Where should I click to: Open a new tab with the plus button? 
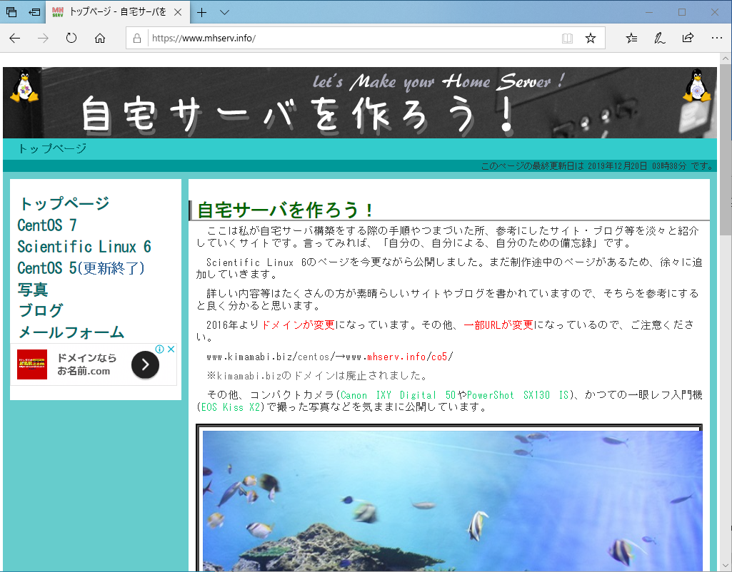coord(204,12)
